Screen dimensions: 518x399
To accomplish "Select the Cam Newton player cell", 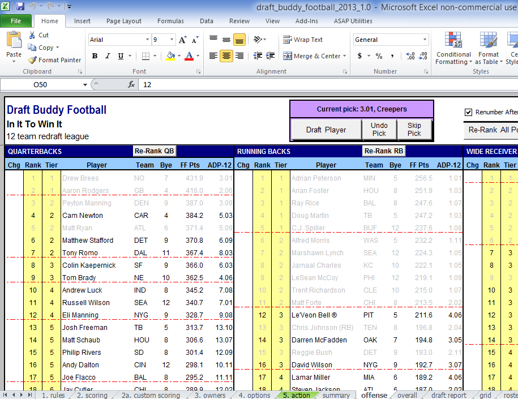I will (97, 216).
